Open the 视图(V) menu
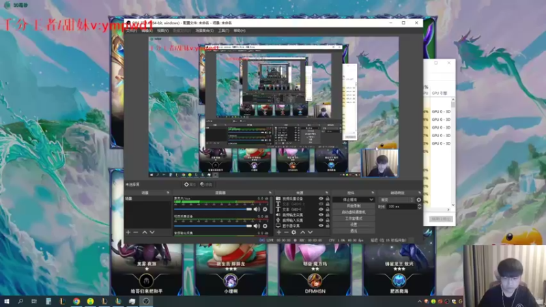Viewport: 546px width, 307px height. coord(162,31)
